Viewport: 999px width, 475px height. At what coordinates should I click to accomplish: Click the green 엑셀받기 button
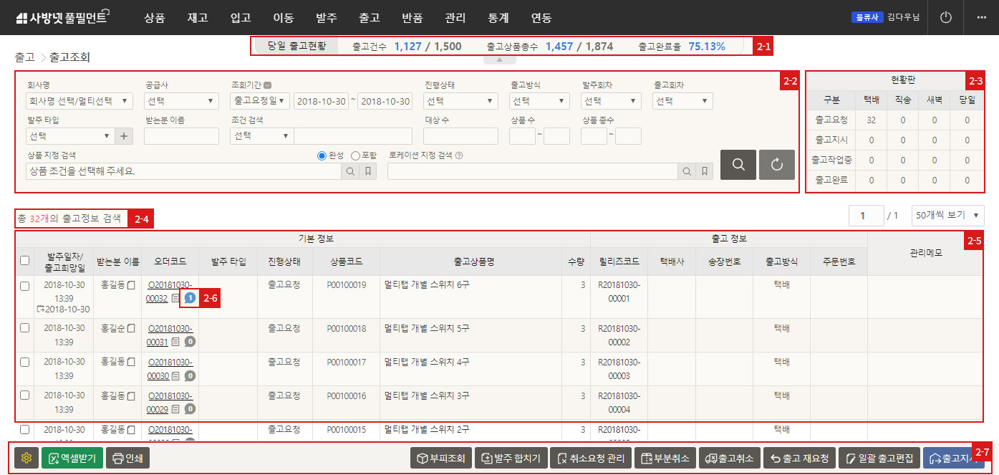tap(72, 458)
